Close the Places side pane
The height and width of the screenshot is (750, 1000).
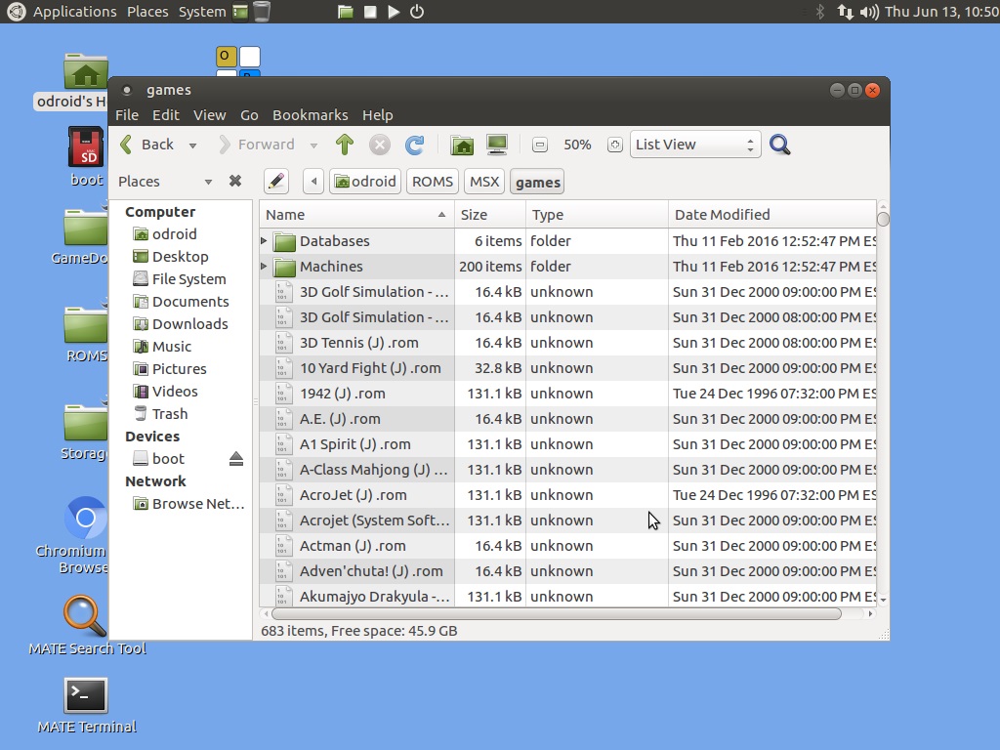[235, 182]
